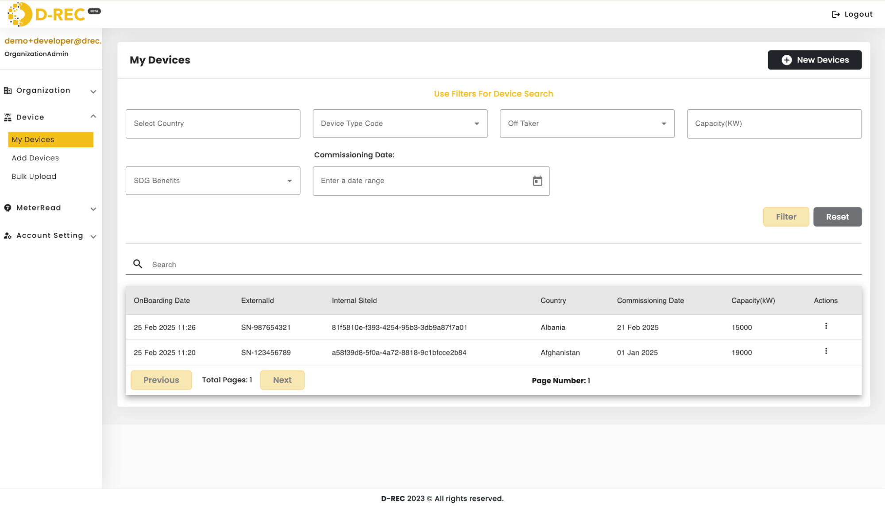885x509 pixels.
Task: Go to Add Devices page
Action: pos(35,158)
